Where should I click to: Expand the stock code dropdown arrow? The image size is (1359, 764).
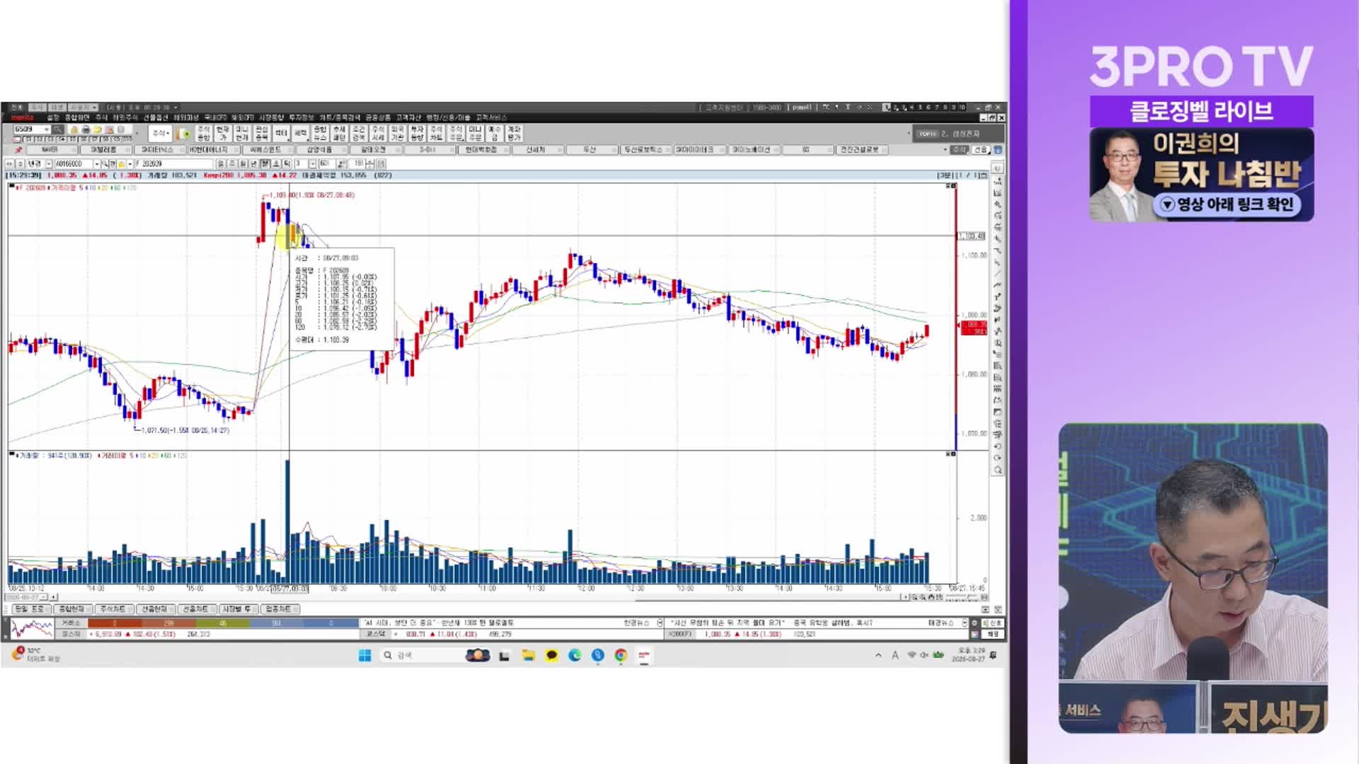pos(97,163)
